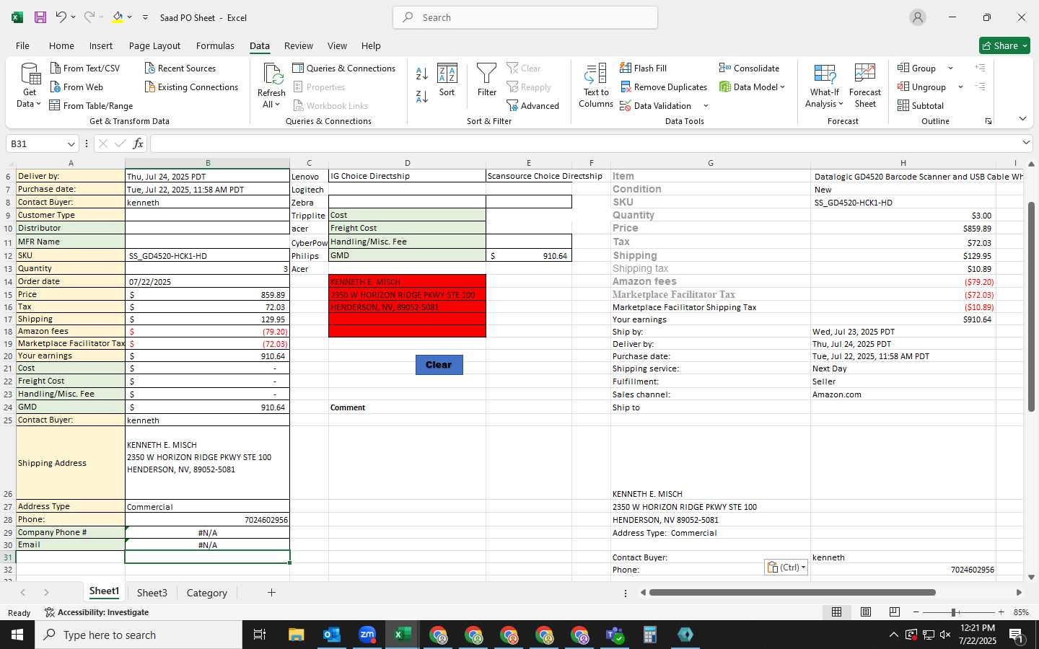Click the Search box in title bar
This screenshot has height=649, width=1039.
(525, 17)
